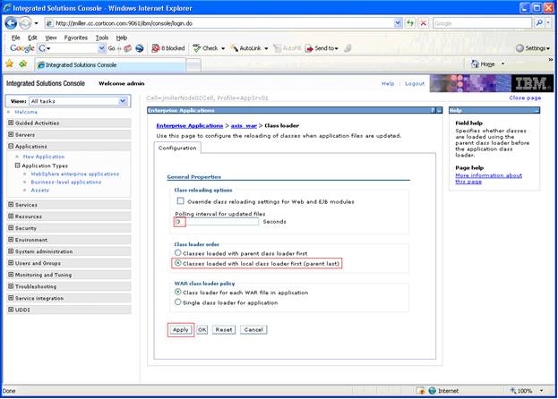
Task: Expand the Resources section
Action: click(11, 216)
